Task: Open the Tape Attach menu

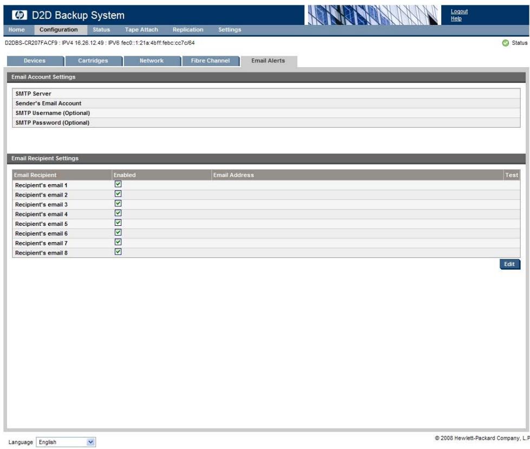Action: tap(141, 30)
